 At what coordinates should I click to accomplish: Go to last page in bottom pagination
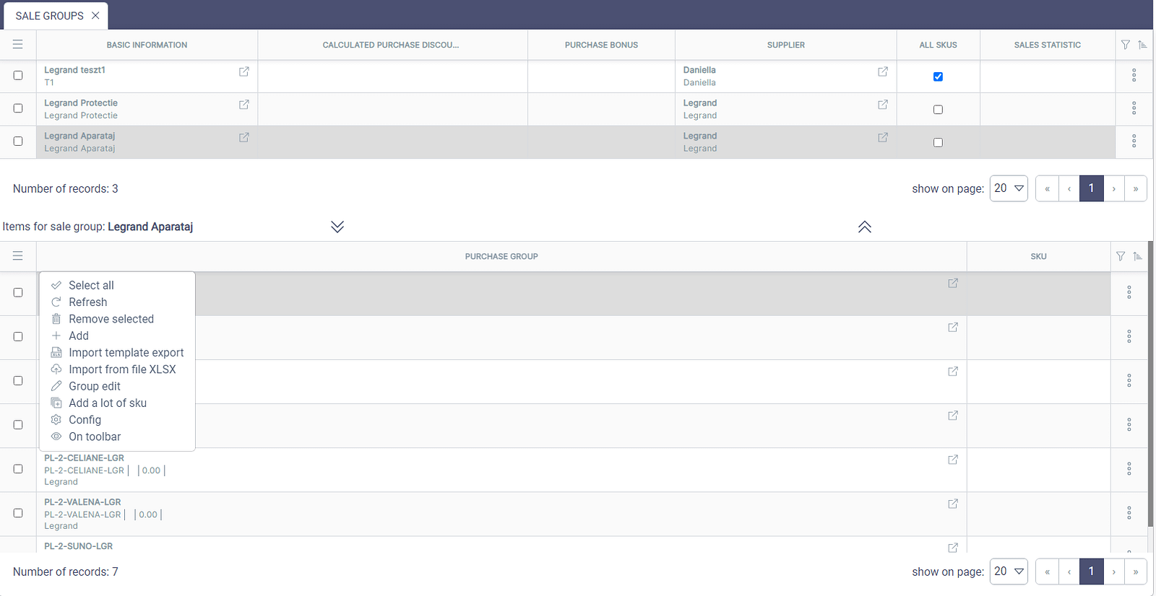pos(1135,571)
